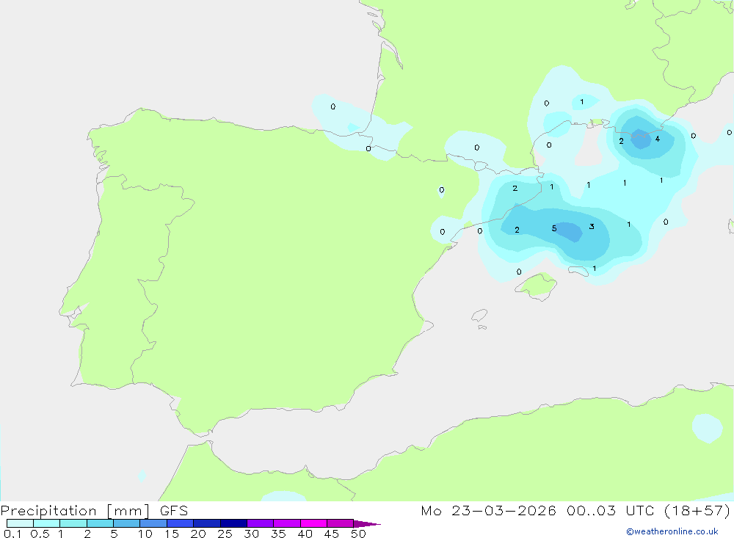Image resolution: width=734 pixels, height=538 pixels.
Task: Pick the 40–45 mm legend swatch
Action: (x=313, y=523)
